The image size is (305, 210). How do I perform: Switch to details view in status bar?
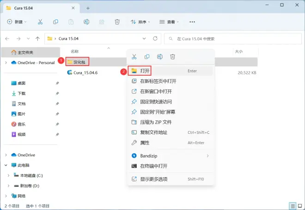tap(293, 206)
